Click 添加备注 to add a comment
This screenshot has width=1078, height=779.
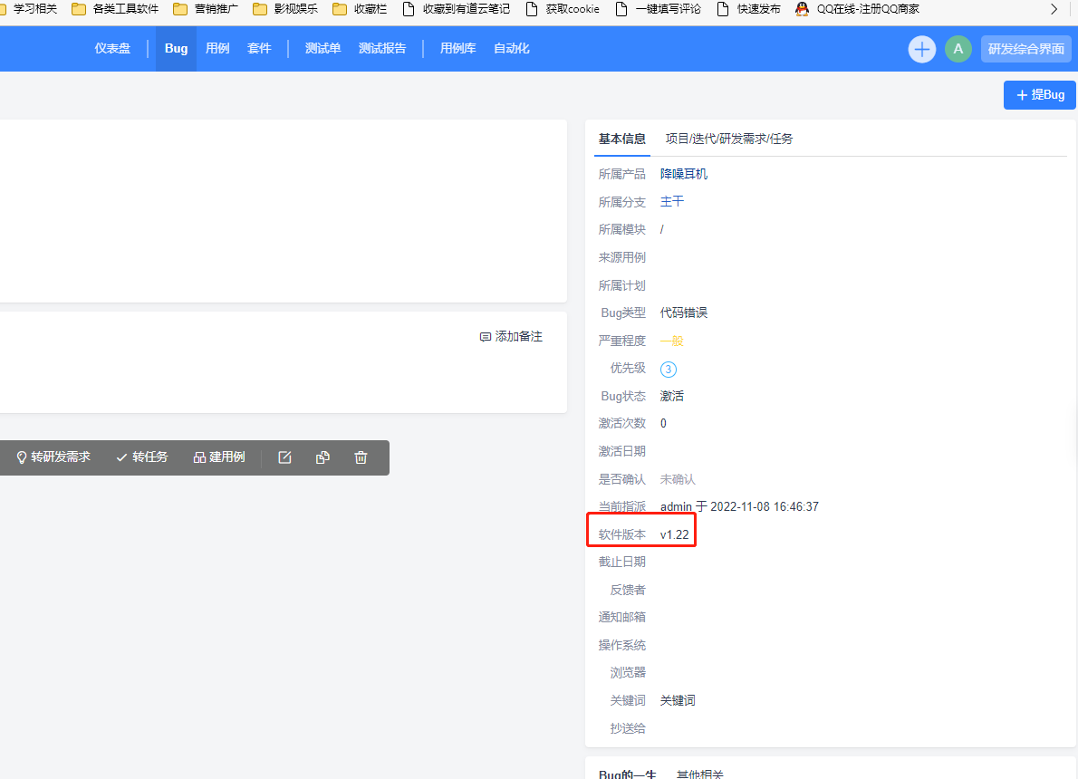[x=511, y=336]
